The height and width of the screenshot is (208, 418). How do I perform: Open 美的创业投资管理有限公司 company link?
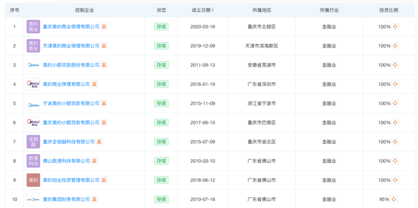click(71, 180)
